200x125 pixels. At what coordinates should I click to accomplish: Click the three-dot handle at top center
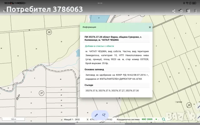(x=100, y=3)
